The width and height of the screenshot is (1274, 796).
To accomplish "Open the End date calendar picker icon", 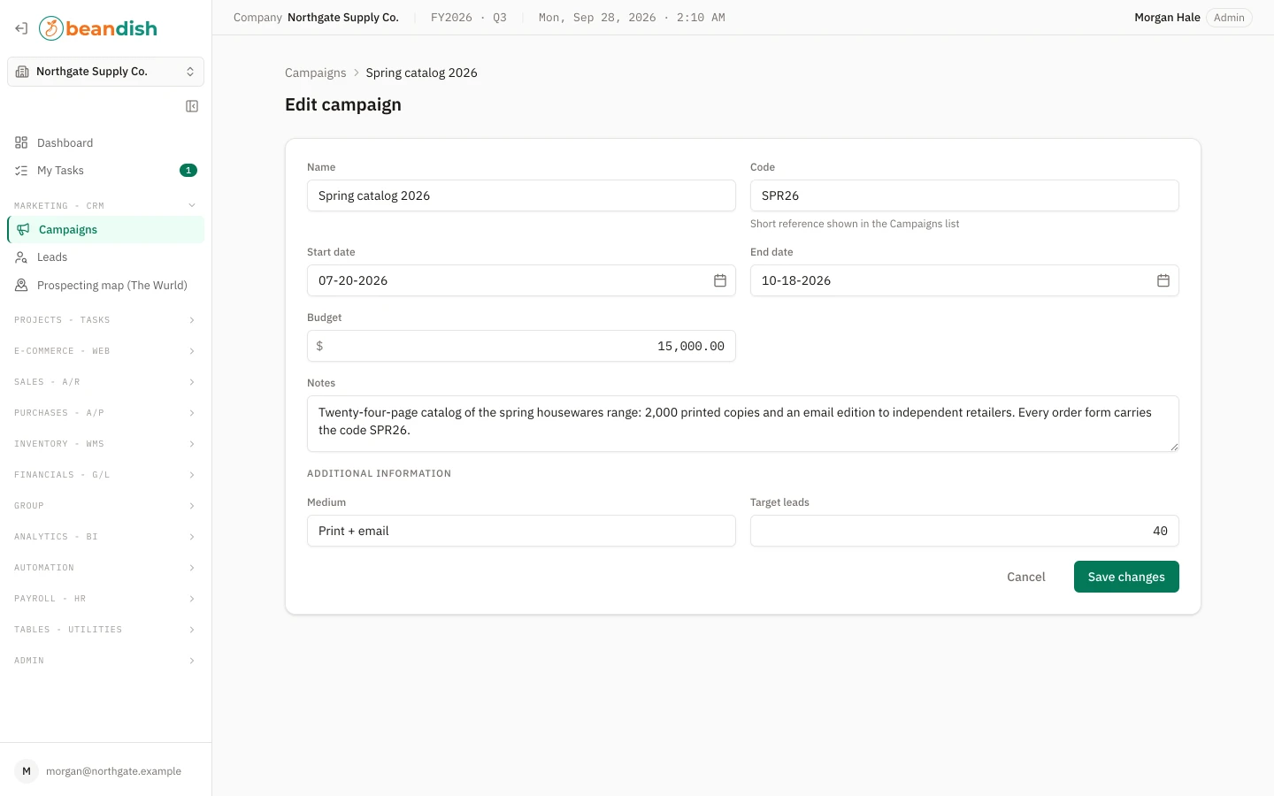I will tap(1163, 280).
